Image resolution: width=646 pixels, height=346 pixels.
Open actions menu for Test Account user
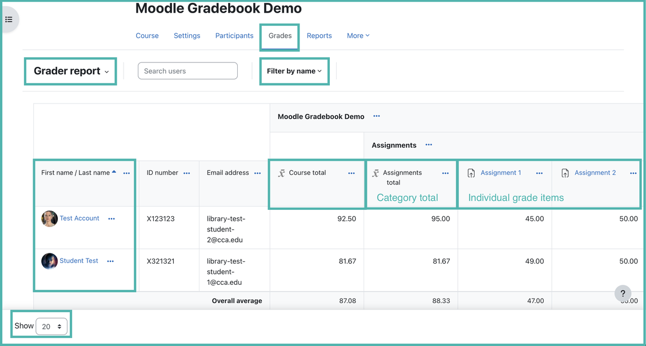tap(111, 218)
